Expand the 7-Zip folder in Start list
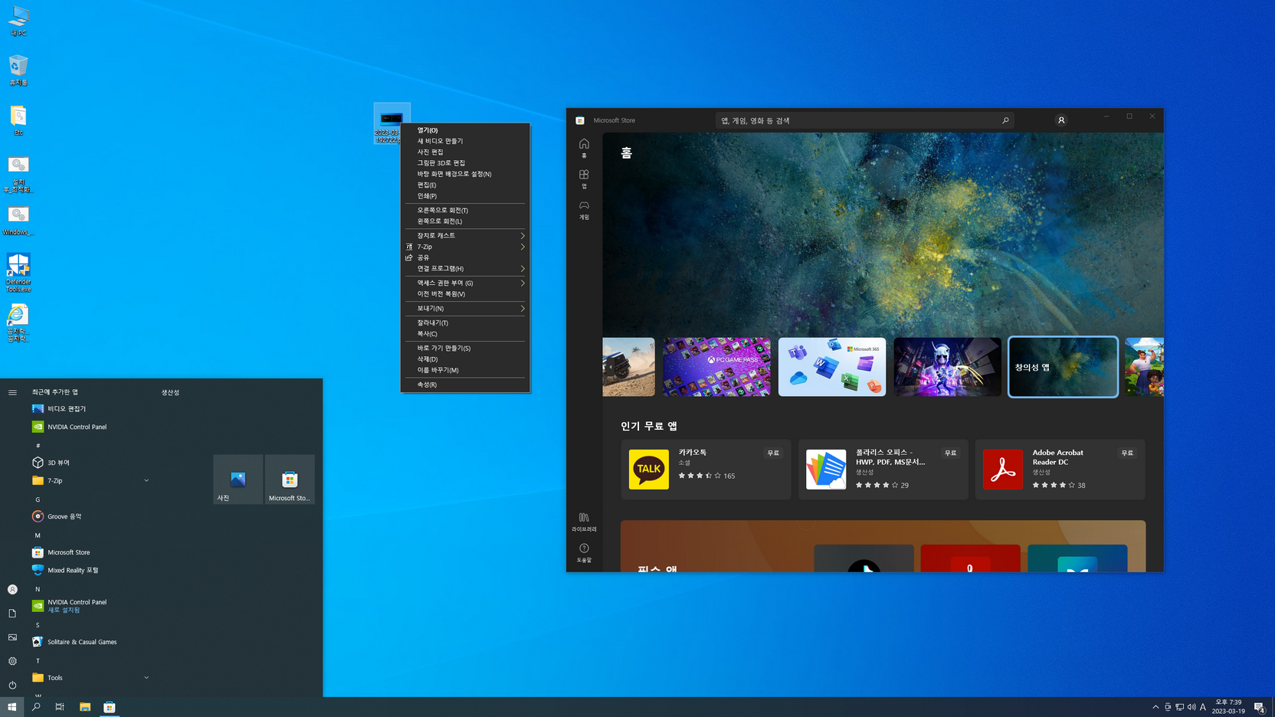The height and width of the screenshot is (717, 1275). point(146,481)
